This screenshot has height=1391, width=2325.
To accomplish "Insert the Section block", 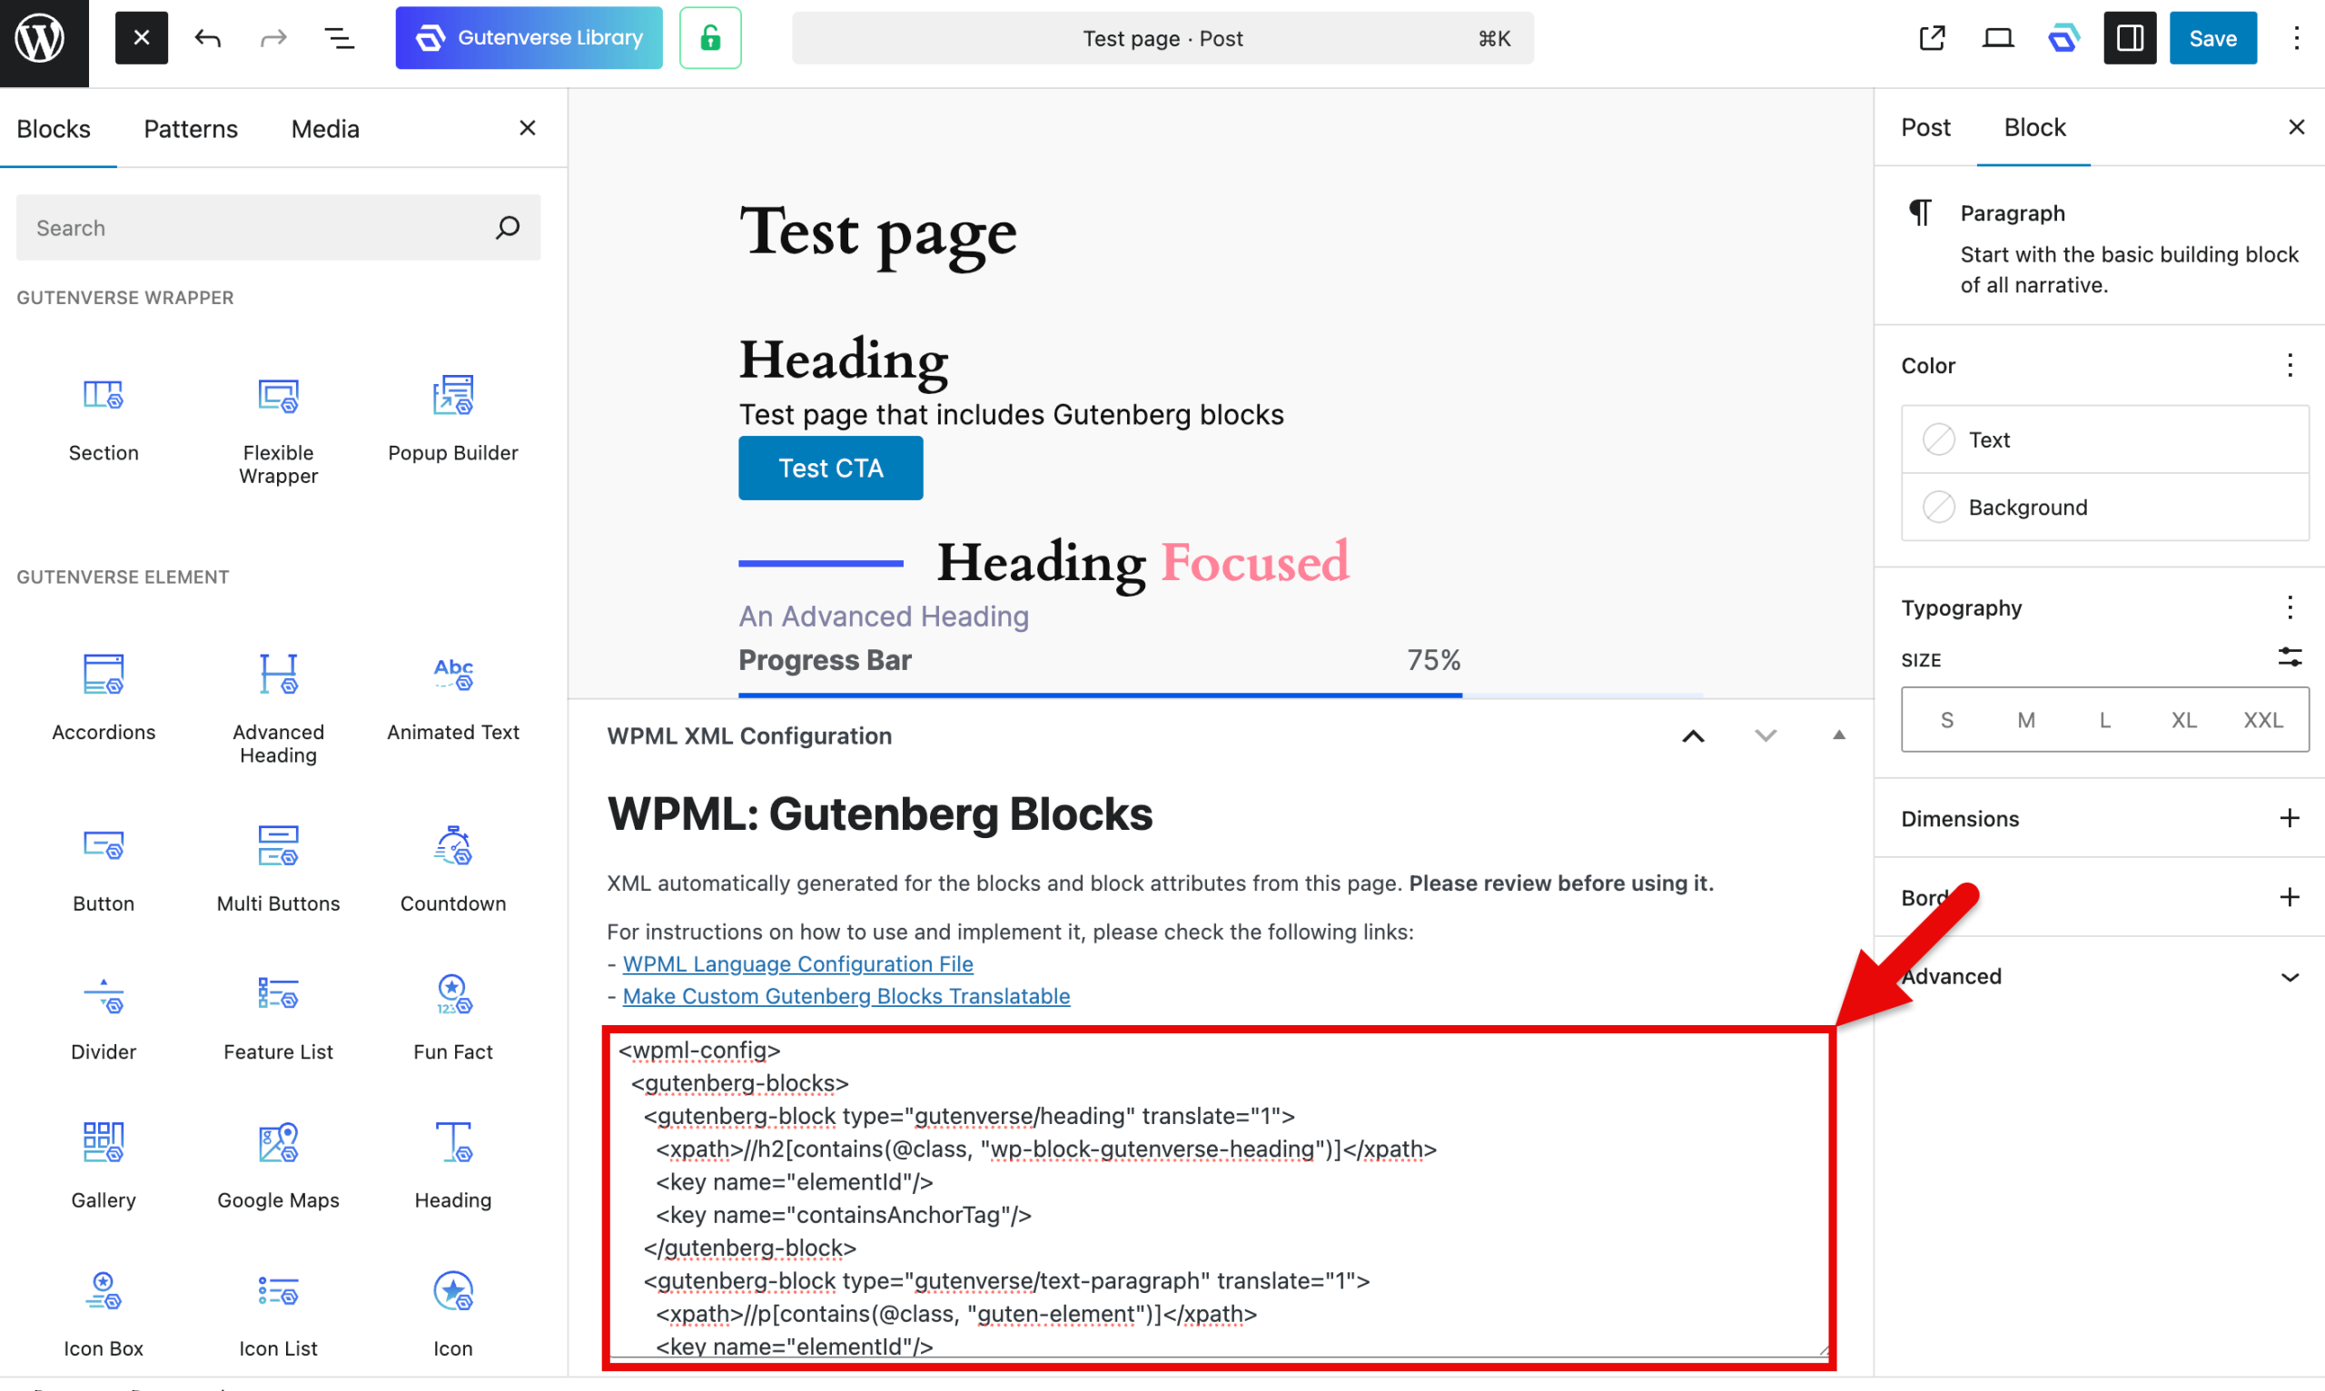I will (x=104, y=419).
